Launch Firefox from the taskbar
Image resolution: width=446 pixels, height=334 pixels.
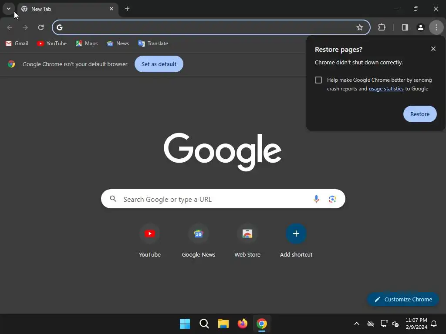pos(242,324)
